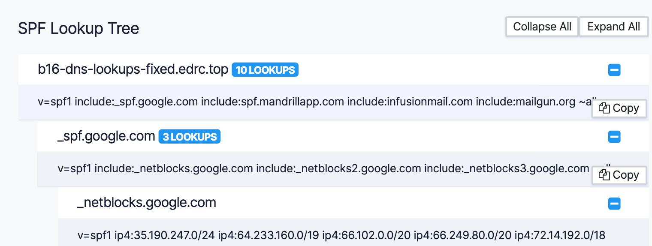Click include:_netblocks2.google.com in the record text
The height and width of the screenshot is (246, 652).
tap(338, 168)
